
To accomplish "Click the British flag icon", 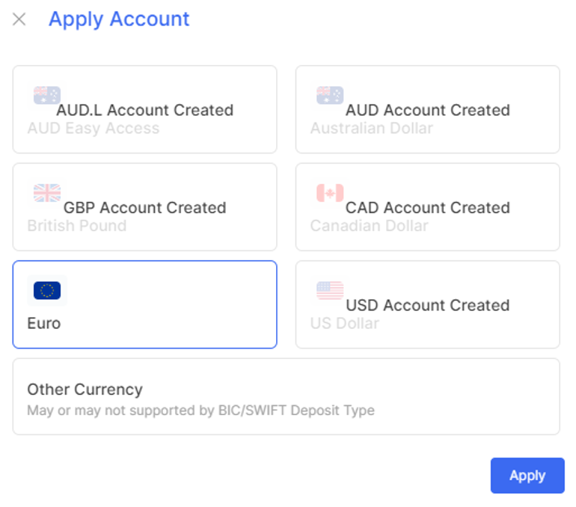I will pyautogui.click(x=47, y=193).
